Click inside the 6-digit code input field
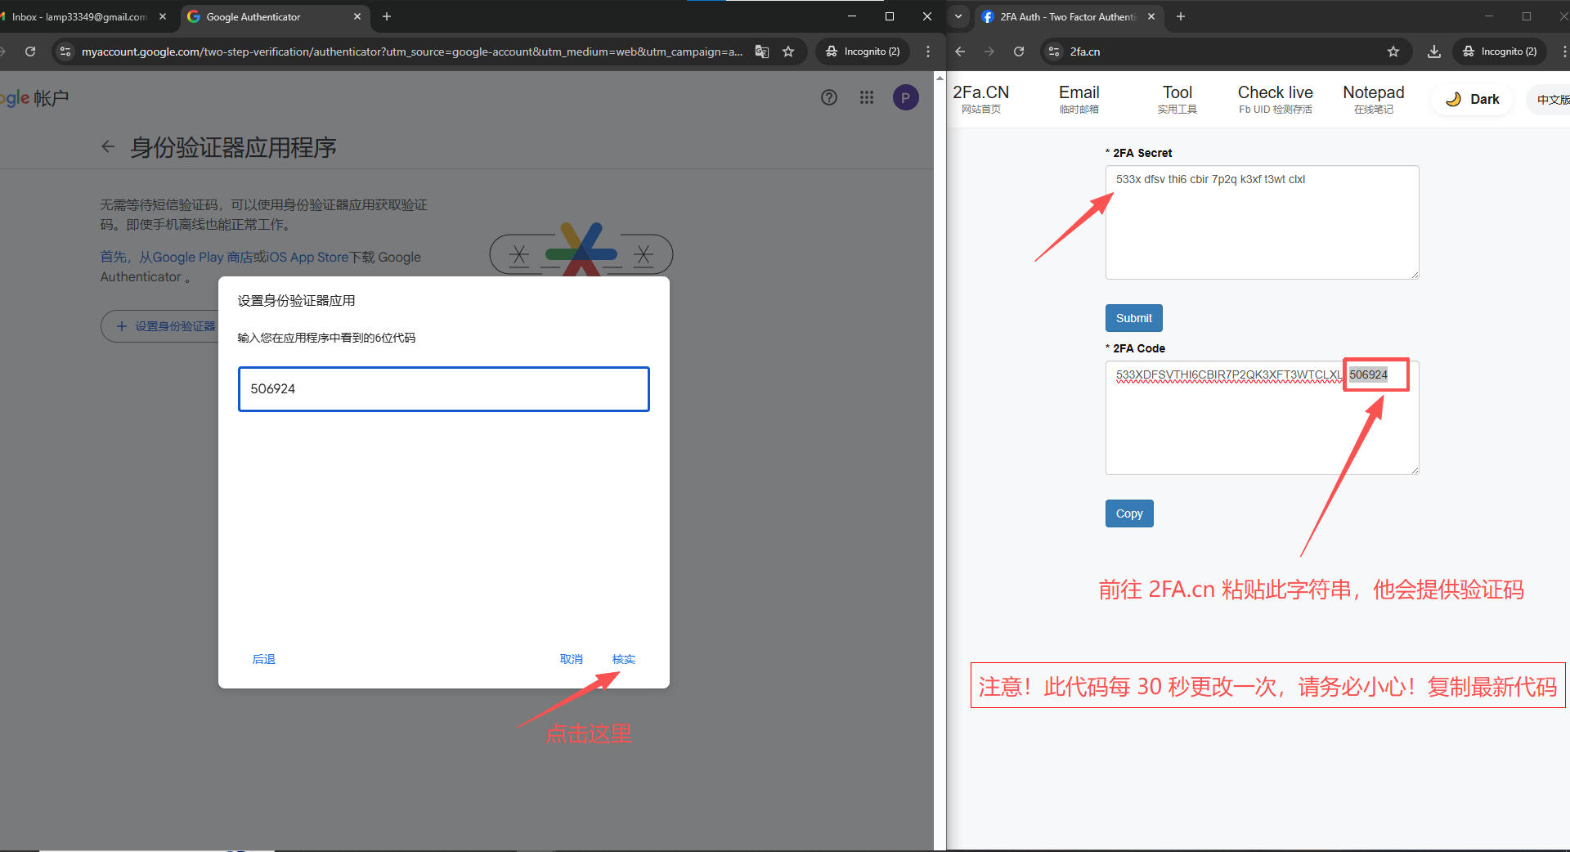Image resolution: width=1570 pixels, height=852 pixels. 443,389
